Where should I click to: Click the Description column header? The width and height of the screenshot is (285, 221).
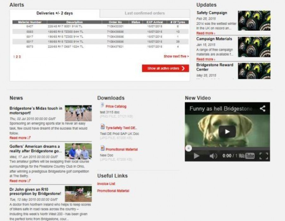[74, 22]
